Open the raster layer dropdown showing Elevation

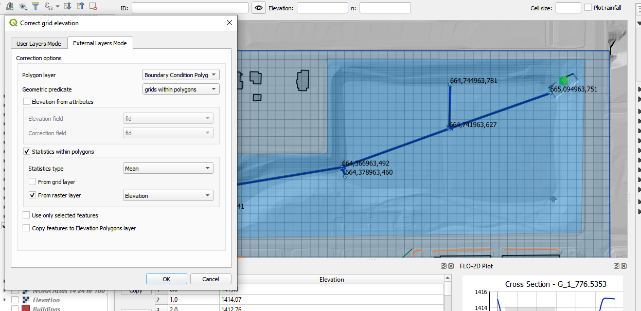tap(168, 195)
